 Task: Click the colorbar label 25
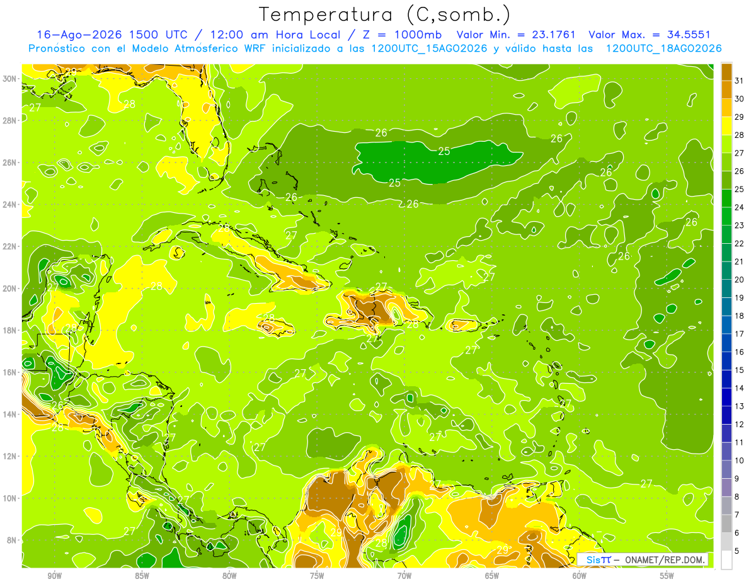(x=740, y=189)
